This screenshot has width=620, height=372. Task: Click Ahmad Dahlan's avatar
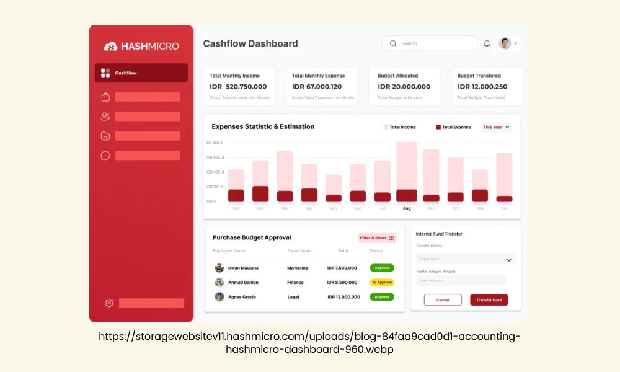click(219, 282)
